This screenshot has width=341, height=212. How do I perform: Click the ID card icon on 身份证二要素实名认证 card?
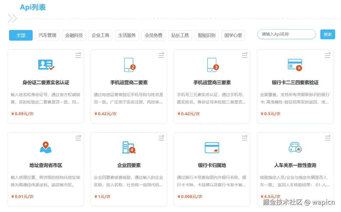46,64
